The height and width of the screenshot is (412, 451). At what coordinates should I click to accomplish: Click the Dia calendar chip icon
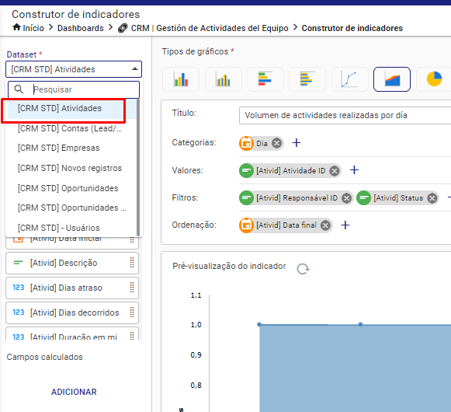click(x=246, y=143)
